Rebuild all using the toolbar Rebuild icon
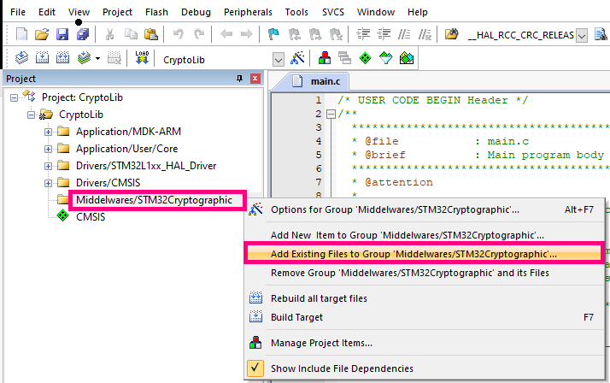Screen dimensions: 610x383 [62, 58]
